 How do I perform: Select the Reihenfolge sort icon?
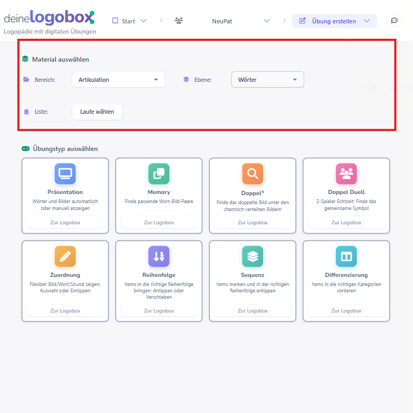coord(159,256)
